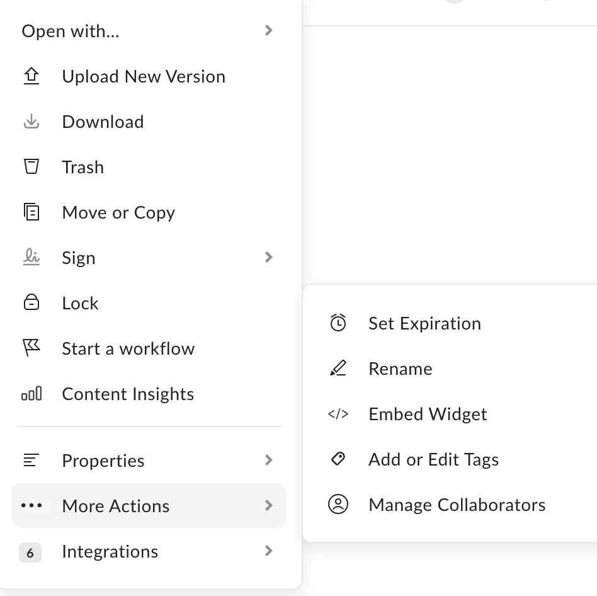Click the Manage Collaborators person icon
The width and height of the screenshot is (597, 596).
tap(338, 505)
